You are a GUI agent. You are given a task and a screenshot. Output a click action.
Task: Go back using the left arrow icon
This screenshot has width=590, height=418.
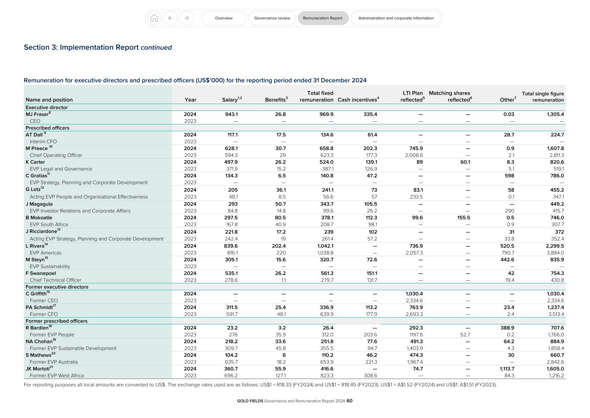click(170, 18)
